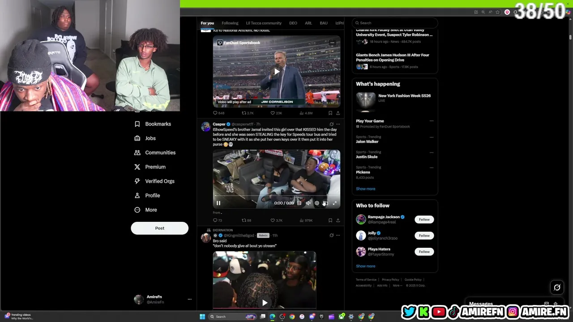Play the Kingmilthe8god post video
Viewport: 573px width, 322px height.
pyautogui.click(x=265, y=303)
